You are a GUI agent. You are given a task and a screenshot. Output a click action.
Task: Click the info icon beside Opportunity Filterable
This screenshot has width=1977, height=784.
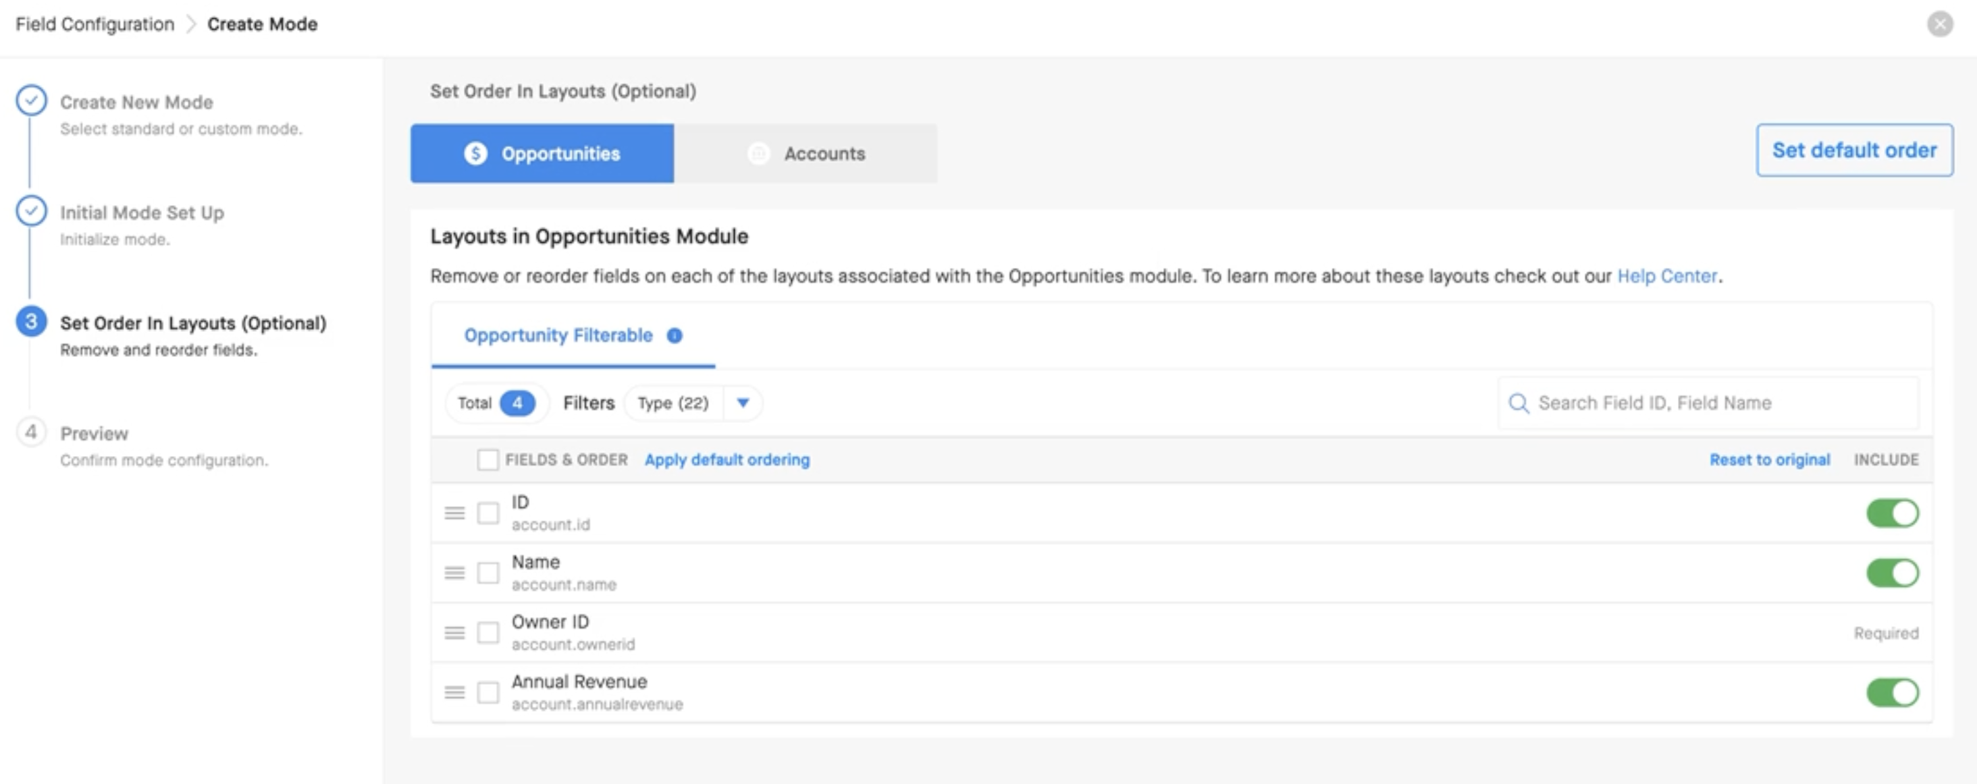coord(674,335)
